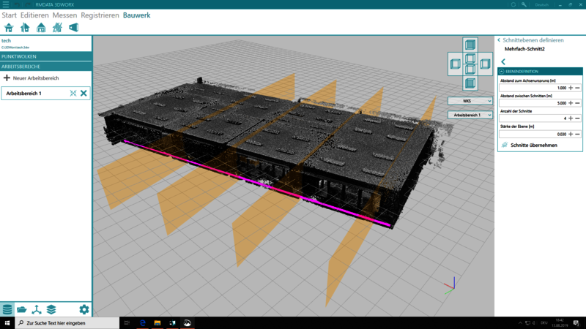Open the Arbeitsbereich 1 dropdown in viewport
The image size is (586, 329).
pyautogui.click(x=470, y=115)
